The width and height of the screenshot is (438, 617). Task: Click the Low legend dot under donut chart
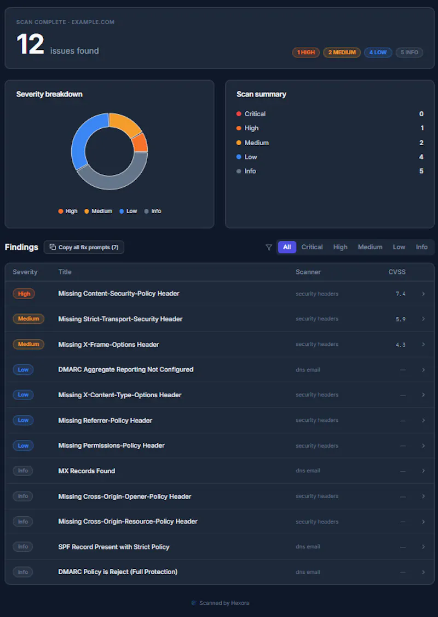tap(122, 212)
